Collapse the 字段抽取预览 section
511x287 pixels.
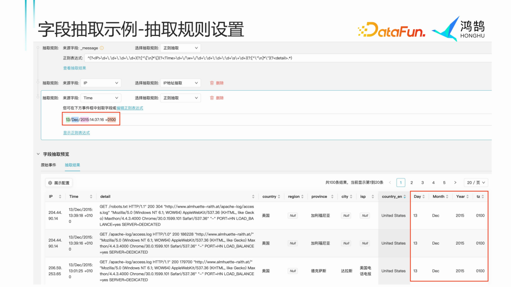pyautogui.click(x=39, y=155)
